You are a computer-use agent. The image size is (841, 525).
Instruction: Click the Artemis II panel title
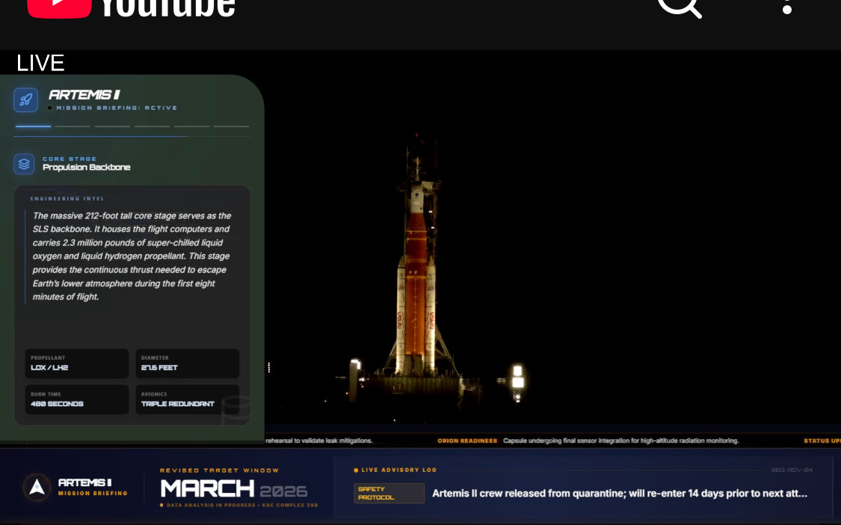pos(84,95)
